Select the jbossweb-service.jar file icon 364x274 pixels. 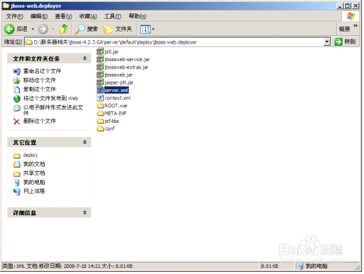click(x=101, y=59)
